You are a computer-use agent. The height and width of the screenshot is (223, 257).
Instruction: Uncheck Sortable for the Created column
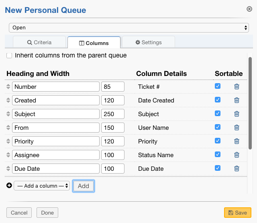tap(218, 100)
